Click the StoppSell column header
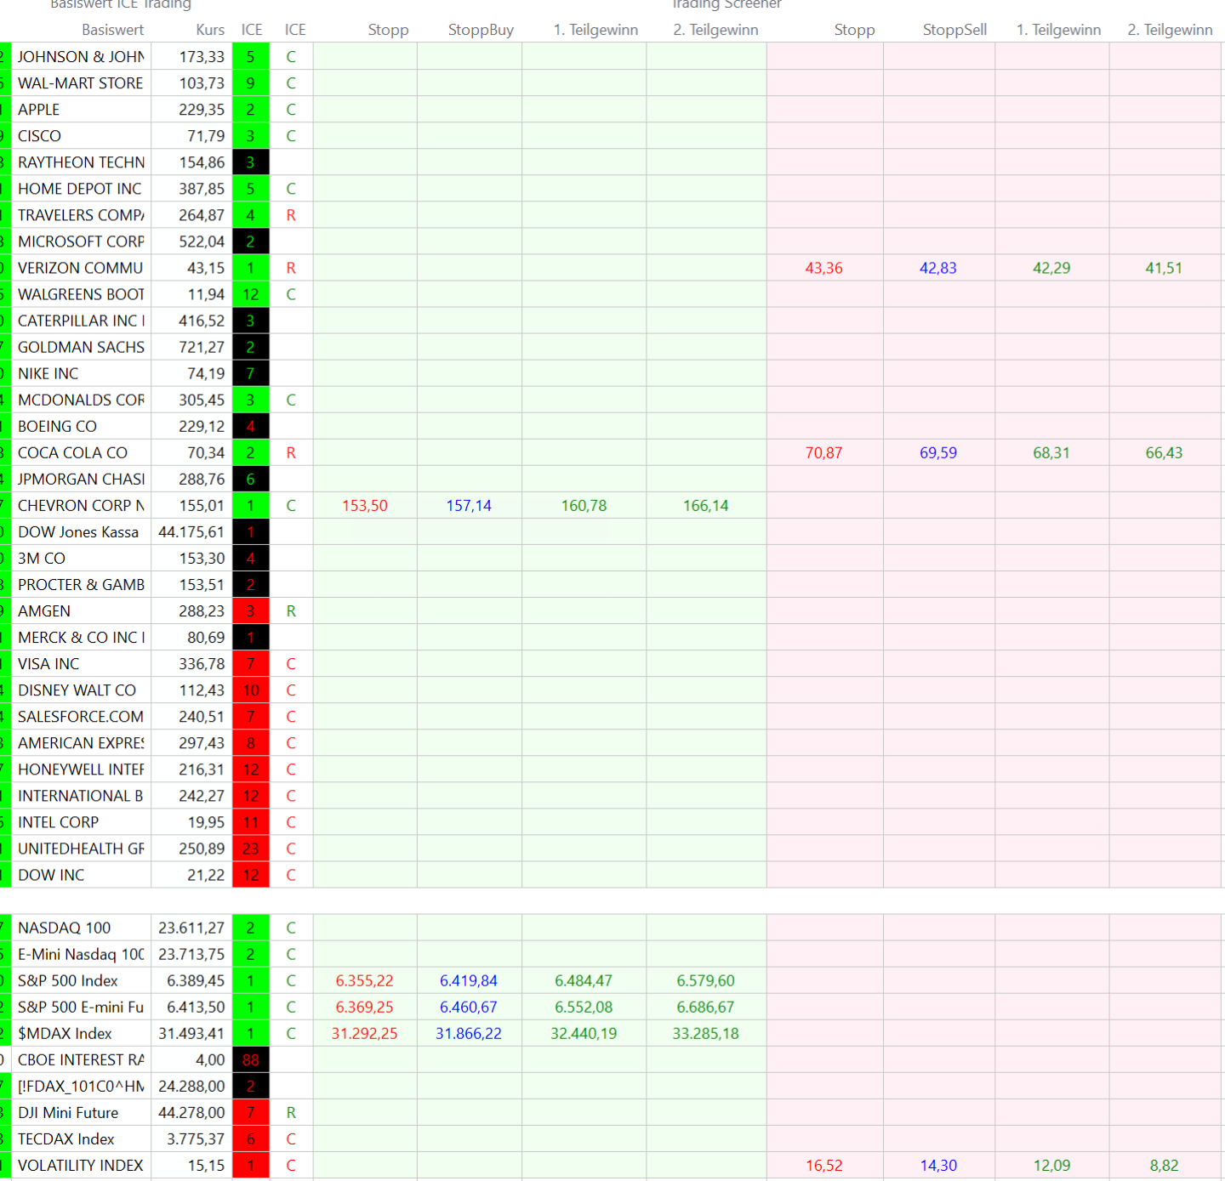Screen dimensions: 1225x1181 point(954,30)
